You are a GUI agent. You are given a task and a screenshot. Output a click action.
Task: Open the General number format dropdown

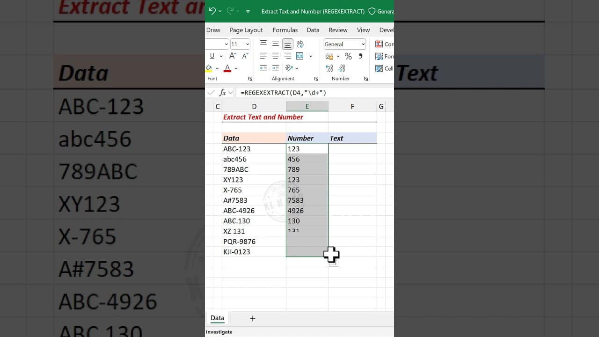click(344, 44)
